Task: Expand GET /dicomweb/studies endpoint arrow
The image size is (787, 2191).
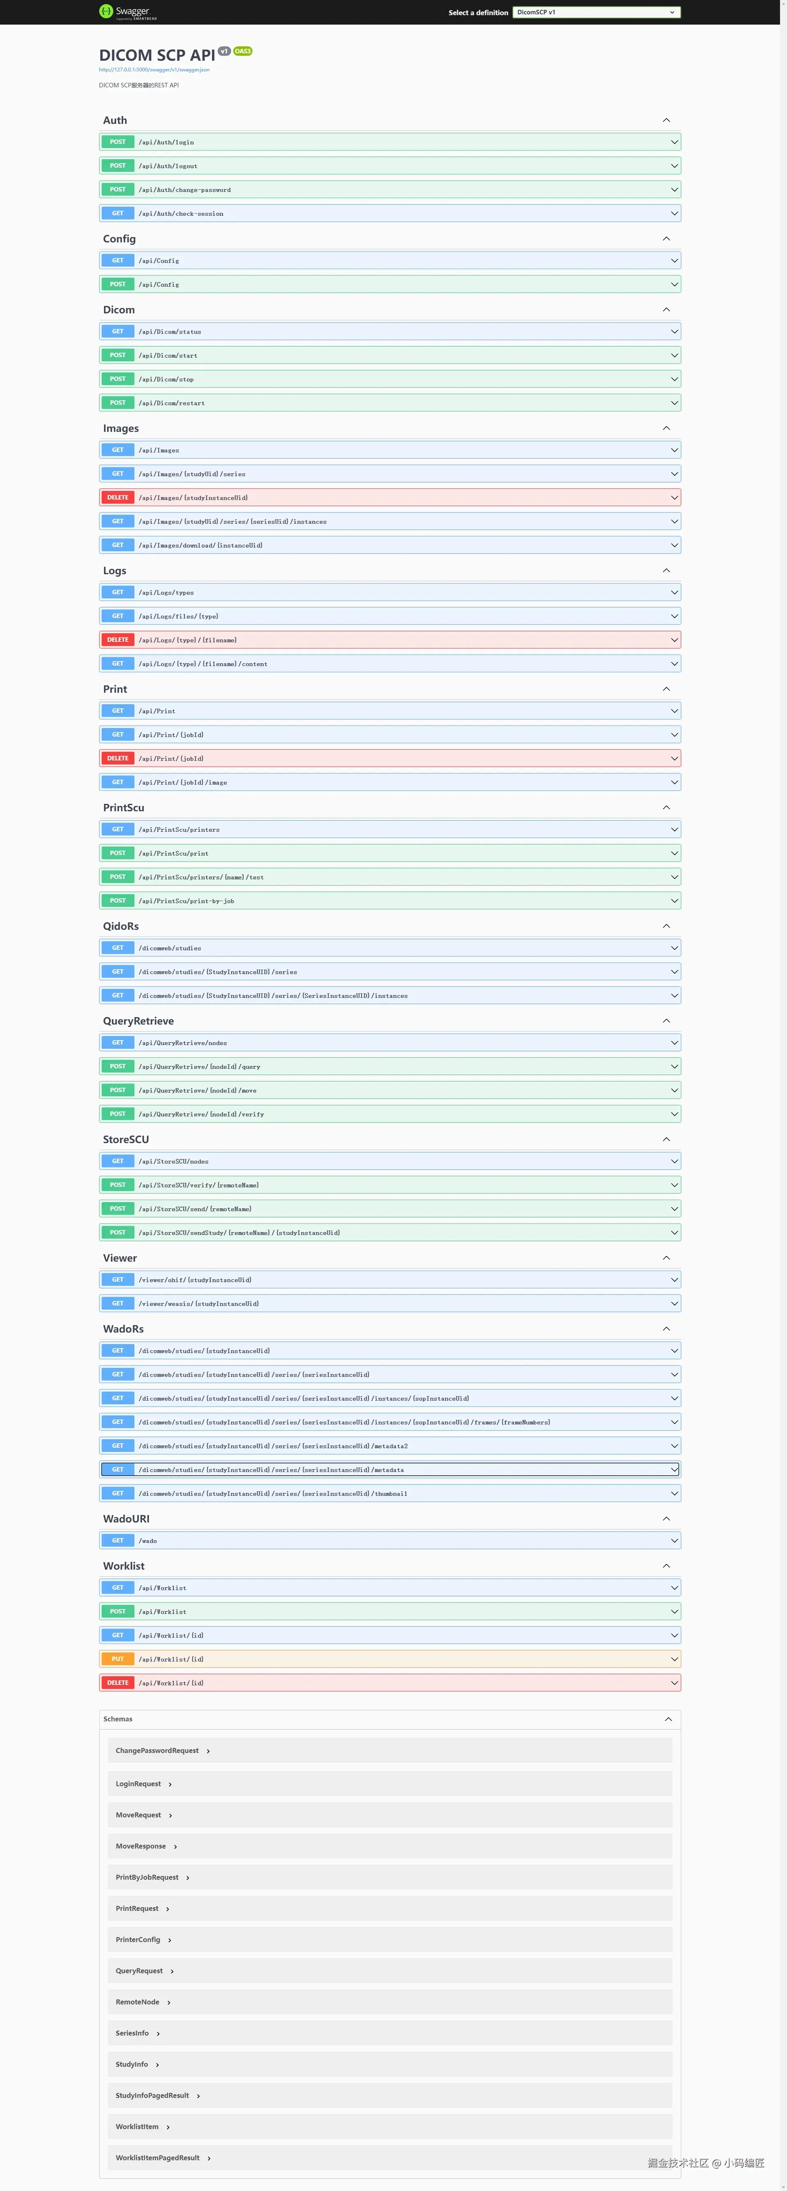Action: pyautogui.click(x=674, y=948)
